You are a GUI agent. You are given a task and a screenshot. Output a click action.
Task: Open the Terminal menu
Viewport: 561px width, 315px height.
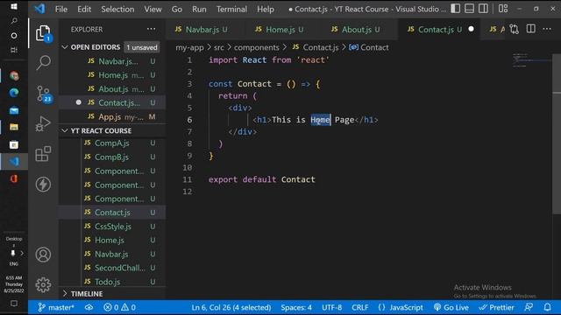pyautogui.click(x=231, y=10)
